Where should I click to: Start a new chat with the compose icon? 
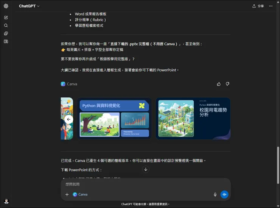click(x=6, y=17)
